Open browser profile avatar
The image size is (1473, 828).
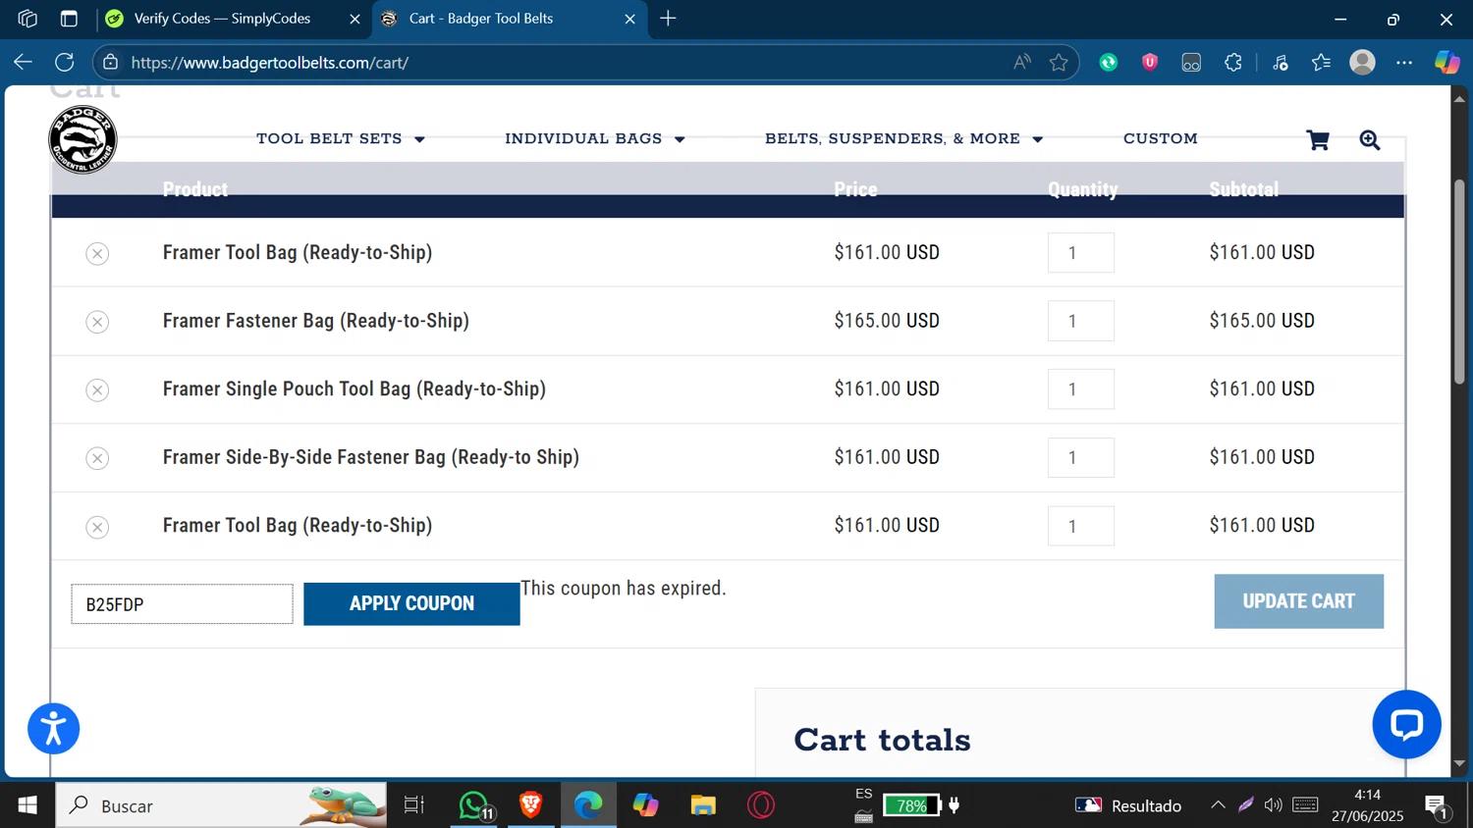1362,62
